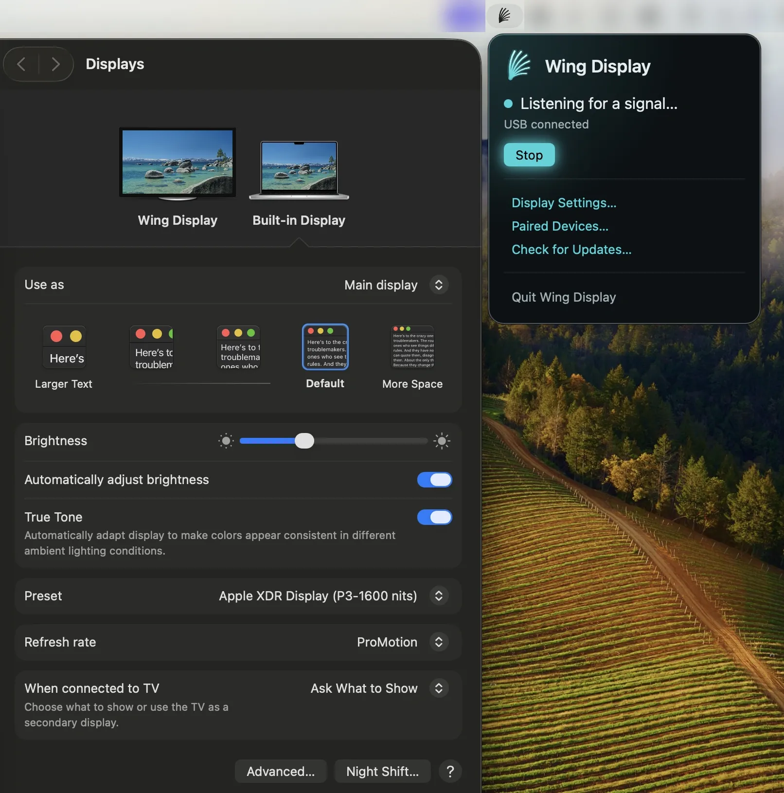Click the blurred purple menu bar item
Screen dimensions: 784x793
click(x=464, y=16)
